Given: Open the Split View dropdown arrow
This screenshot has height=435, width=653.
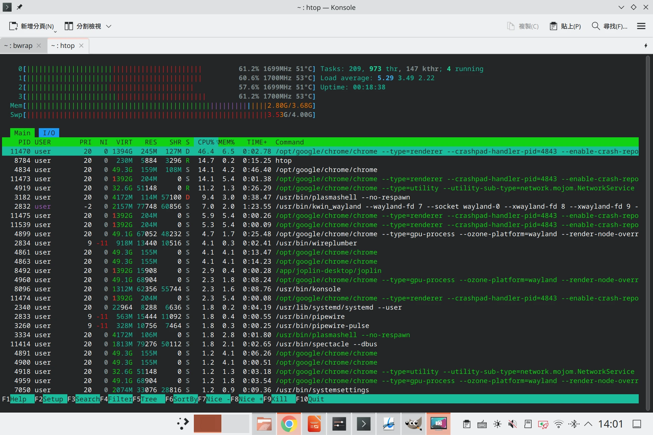Looking at the screenshot, I should click(109, 26).
